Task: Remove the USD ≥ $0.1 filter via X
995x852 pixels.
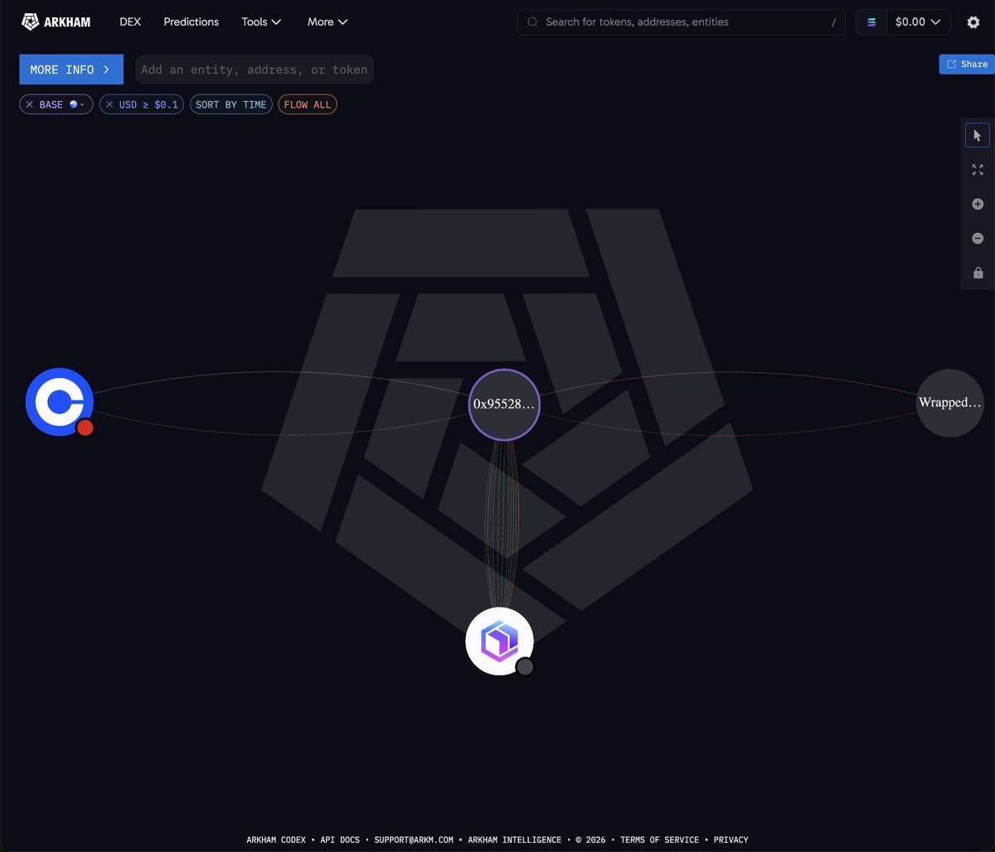Action: click(109, 104)
